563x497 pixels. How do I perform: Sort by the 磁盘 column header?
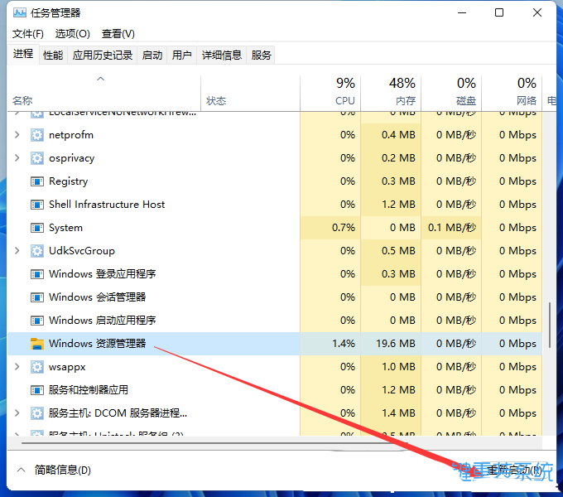click(451, 93)
